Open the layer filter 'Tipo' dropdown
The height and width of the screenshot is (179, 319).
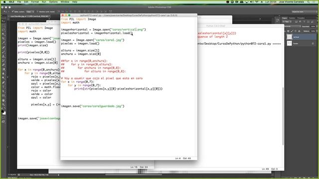pos(287,22)
